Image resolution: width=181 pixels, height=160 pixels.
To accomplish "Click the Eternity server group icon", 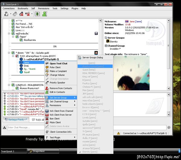I will (108, 41).
